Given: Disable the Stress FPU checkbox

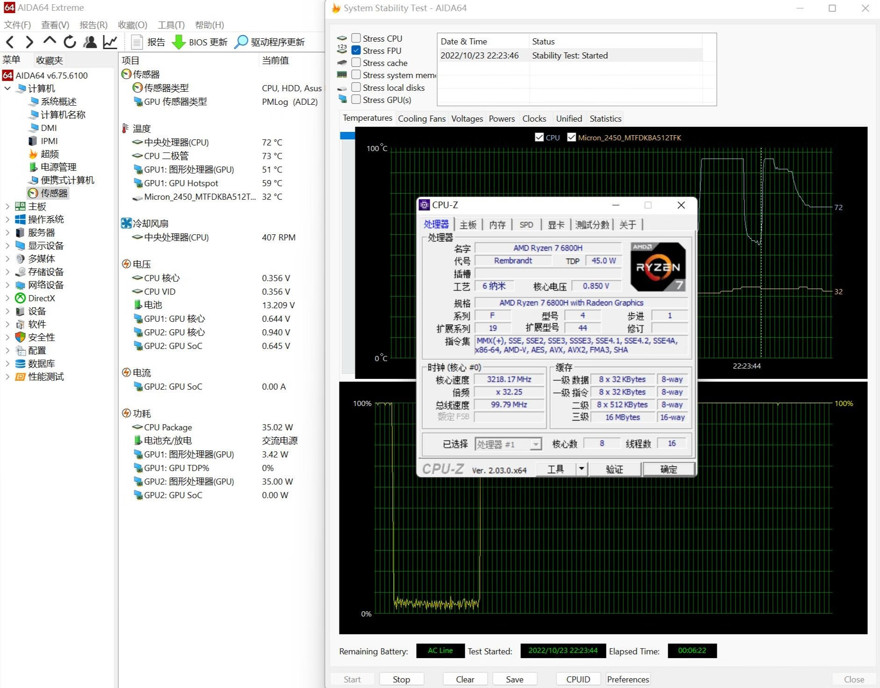Looking at the screenshot, I should click(x=356, y=51).
